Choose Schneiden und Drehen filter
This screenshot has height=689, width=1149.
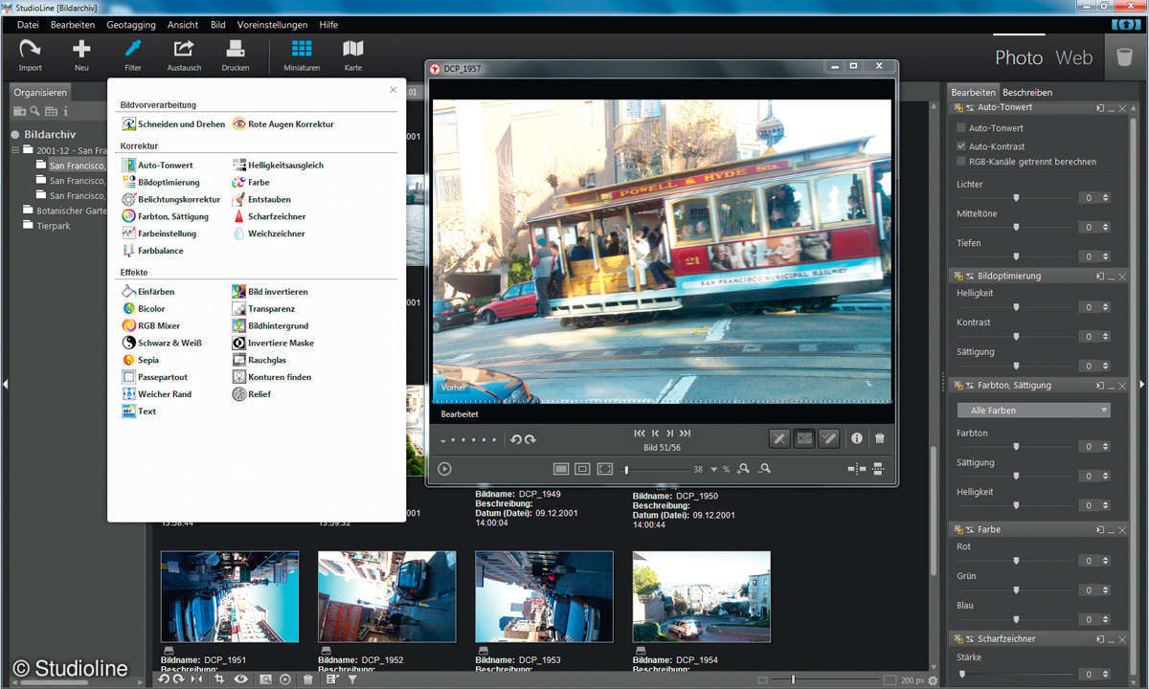(x=174, y=124)
